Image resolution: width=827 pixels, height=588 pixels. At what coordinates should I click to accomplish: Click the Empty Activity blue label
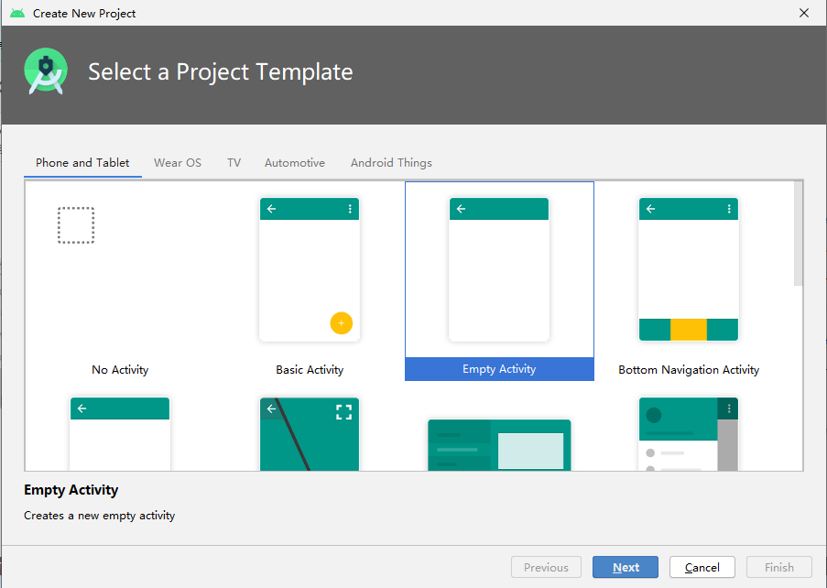[x=499, y=368]
